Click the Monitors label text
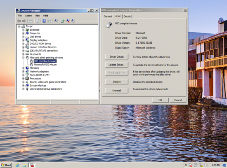 click(34, 68)
